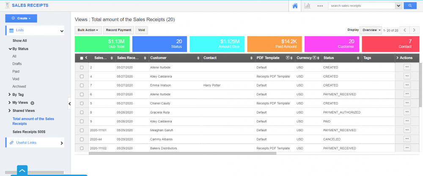This screenshot has height=176, width=423.
Task: Click the filter icon on PDF Template column
Action: click(x=288, y=58)
